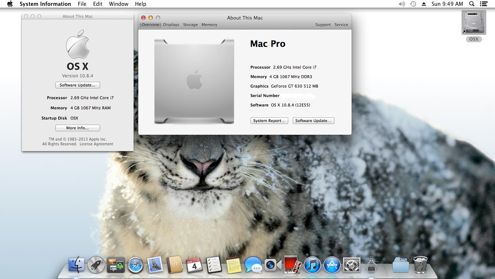Switch to the Displays tab

pos(171,25)
